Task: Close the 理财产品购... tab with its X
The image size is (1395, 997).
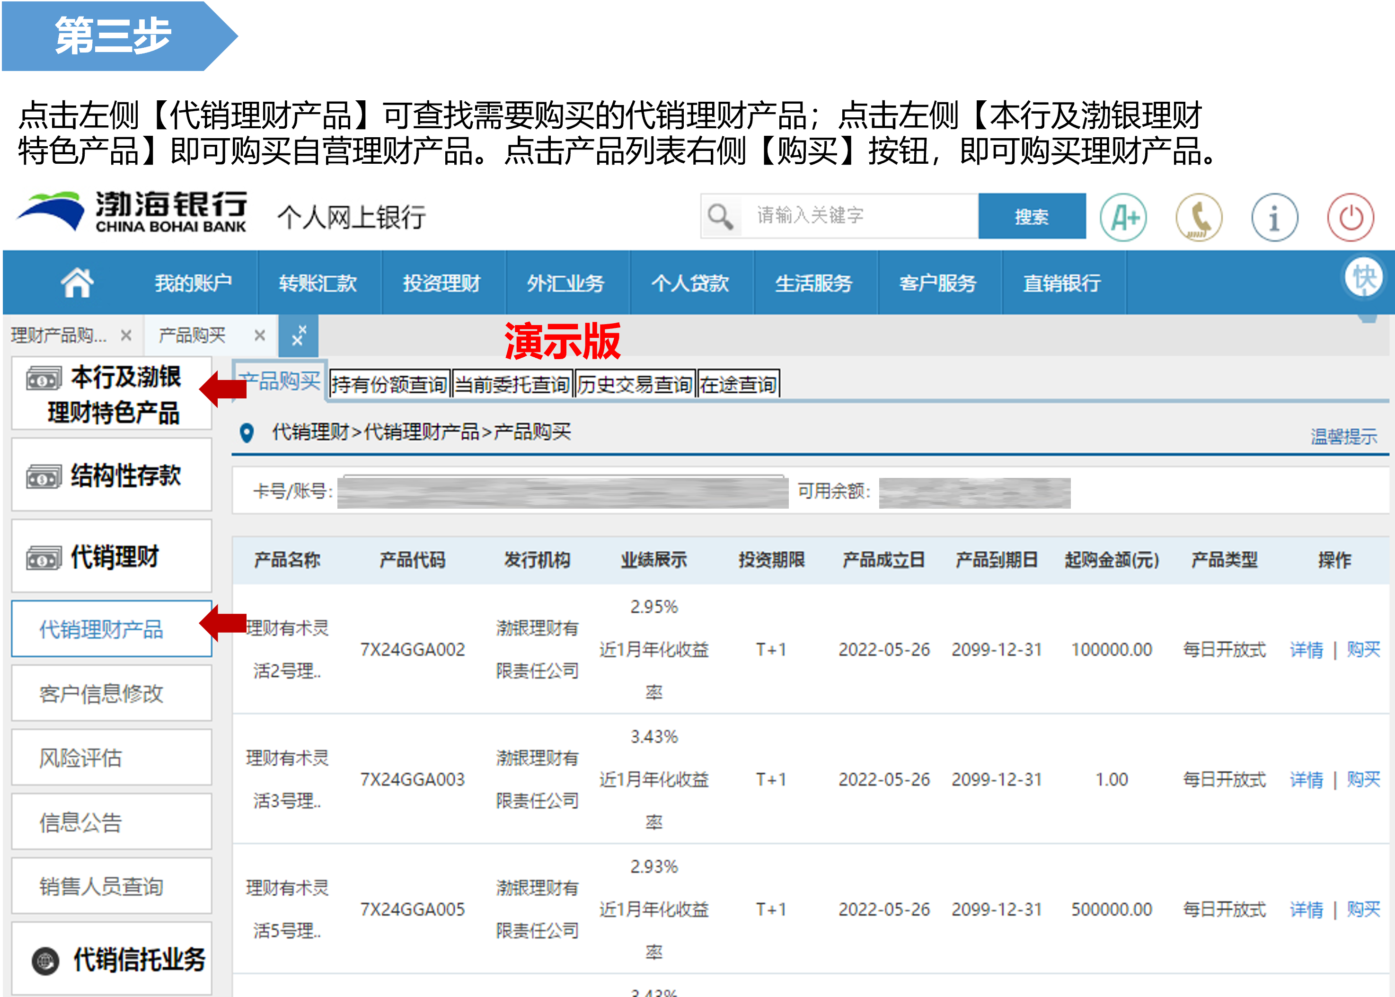Action: pos(126,335)
